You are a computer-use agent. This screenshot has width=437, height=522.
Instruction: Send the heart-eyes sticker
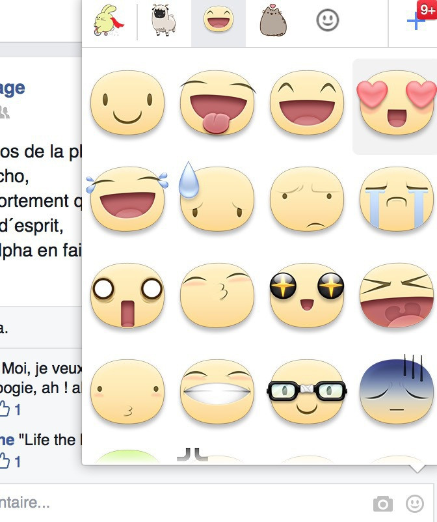(397, 103)
